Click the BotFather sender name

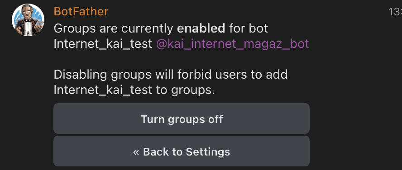point(81,12)
